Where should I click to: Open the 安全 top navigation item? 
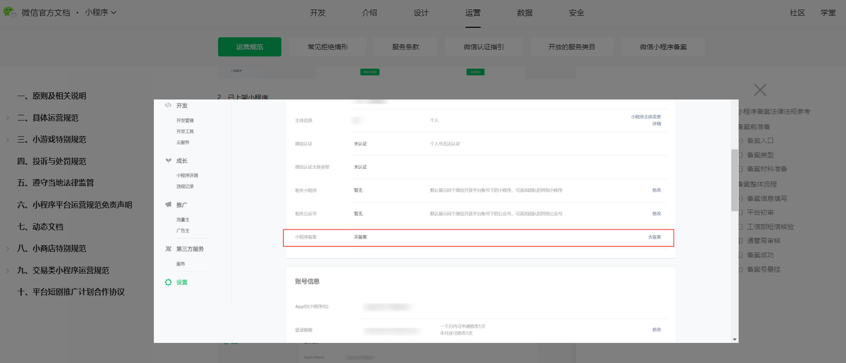pyautogui.click(x=577, y=13)
